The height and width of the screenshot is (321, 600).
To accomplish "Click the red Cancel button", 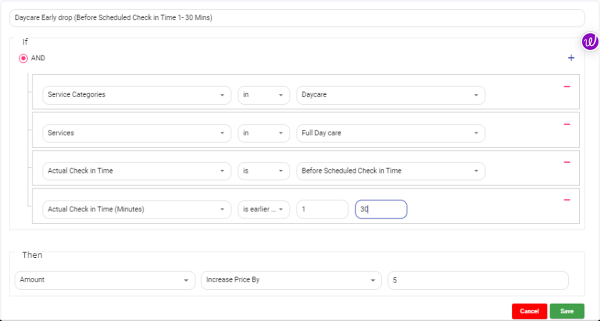I will 529,311.
